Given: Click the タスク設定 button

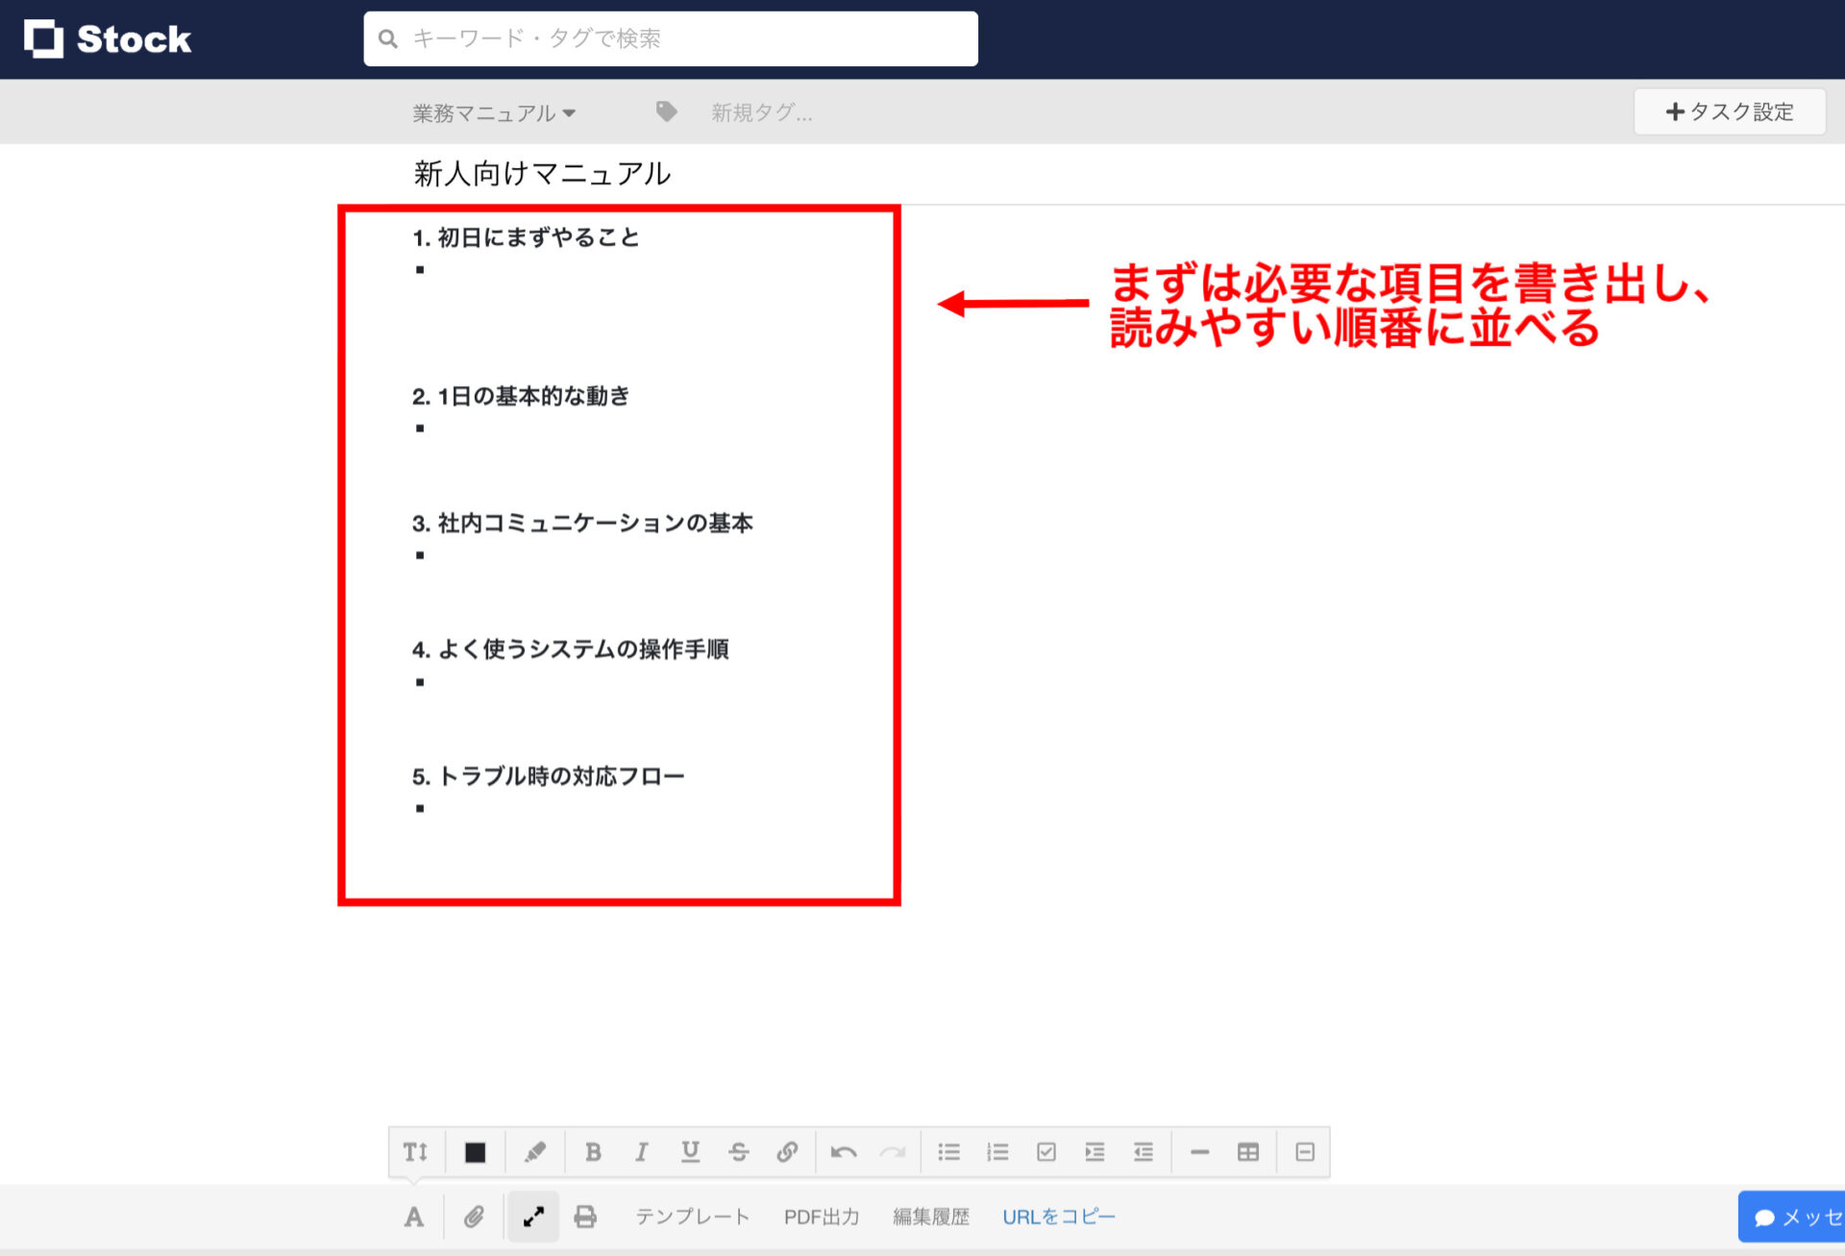Looking at the screenshot, I should [1729, 112].
